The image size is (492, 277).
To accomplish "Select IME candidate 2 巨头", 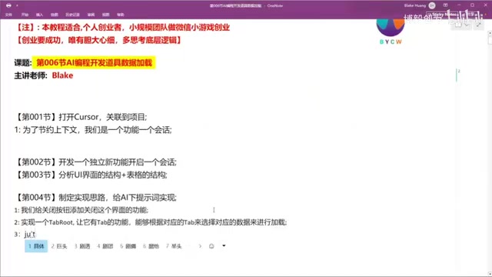I will pyautogui.click(x=59, y=246).
